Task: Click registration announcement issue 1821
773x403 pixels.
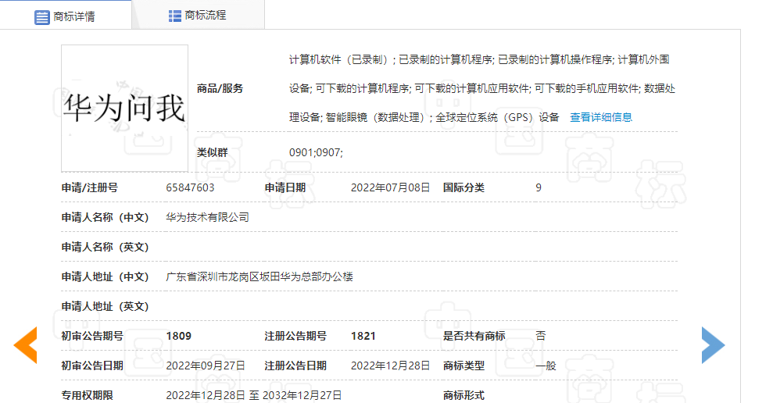Action: (x=363, y=336)
